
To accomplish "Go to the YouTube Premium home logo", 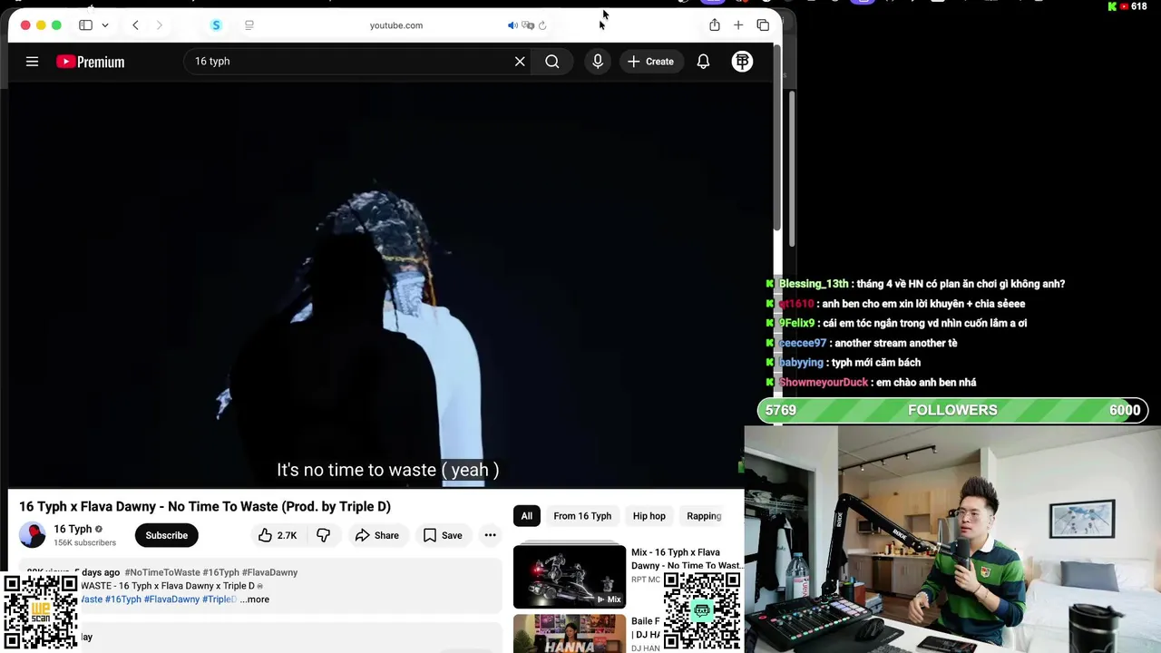I will coord(90,62).
